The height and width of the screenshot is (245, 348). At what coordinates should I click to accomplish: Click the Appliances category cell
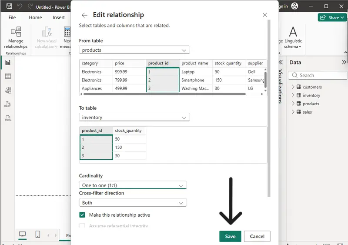96,88
